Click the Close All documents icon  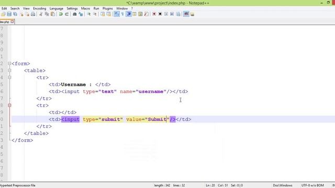coord(27,14)
